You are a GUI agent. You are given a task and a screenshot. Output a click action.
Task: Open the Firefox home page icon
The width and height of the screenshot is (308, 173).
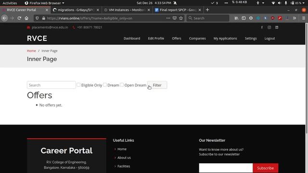pyautogui.click(x=26, y=18)
